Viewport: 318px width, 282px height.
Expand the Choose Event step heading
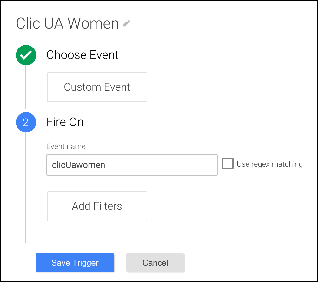point(82,55)
